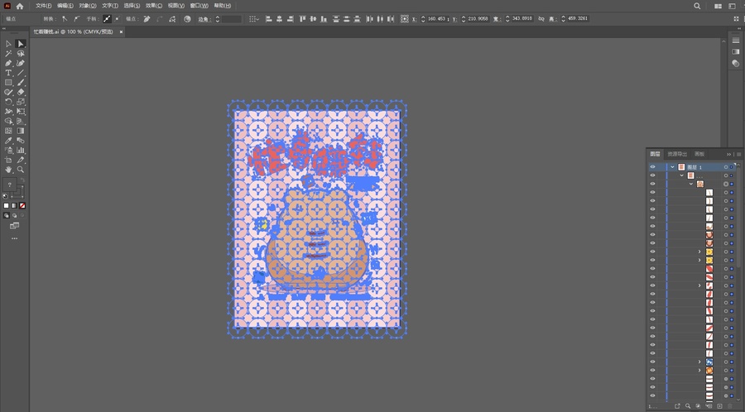Select the Symbol Sprayer tool
The image size is (745, 412).
[8, 150]
